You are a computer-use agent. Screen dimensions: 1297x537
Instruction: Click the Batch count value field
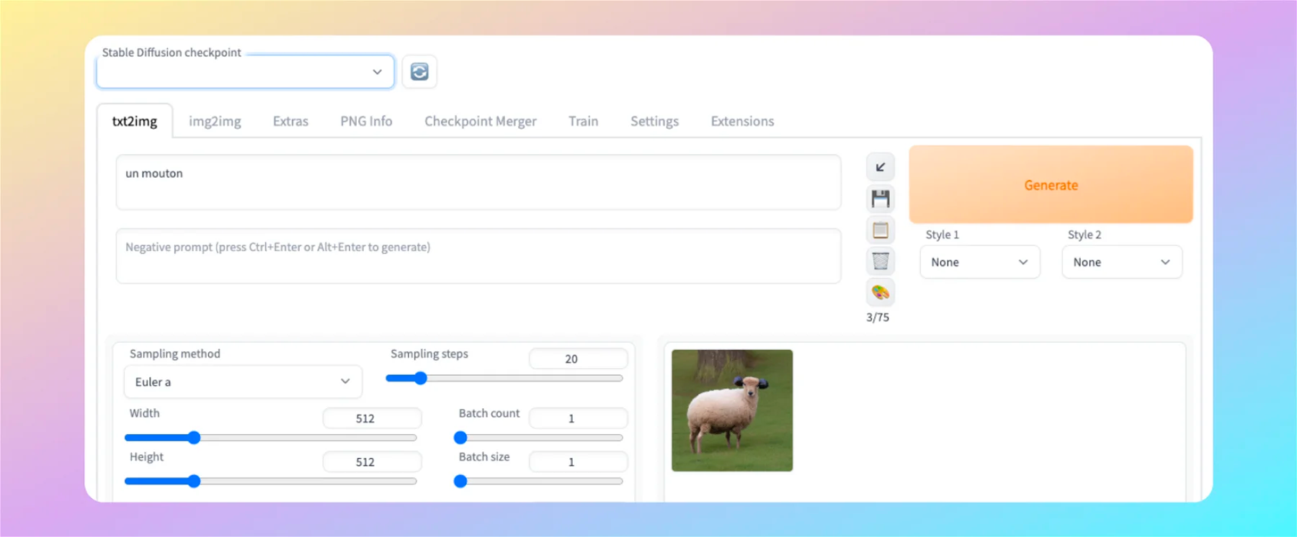click(578, 418)
